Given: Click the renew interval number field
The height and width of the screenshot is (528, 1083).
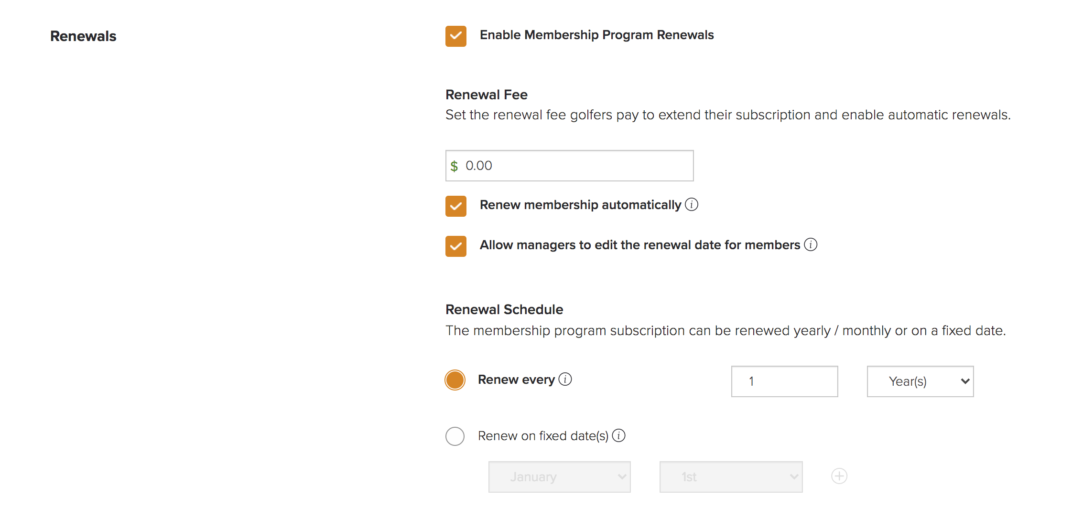Looking at the screenshot, I should [784, 381].
